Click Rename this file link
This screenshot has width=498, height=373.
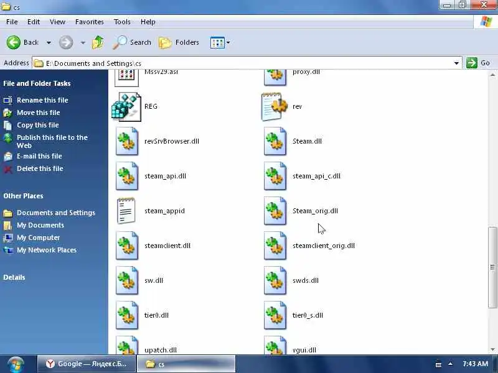[42, 100]
